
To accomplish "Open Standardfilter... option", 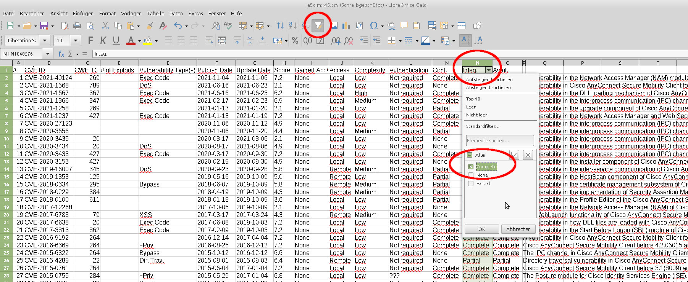I will 483,126.
